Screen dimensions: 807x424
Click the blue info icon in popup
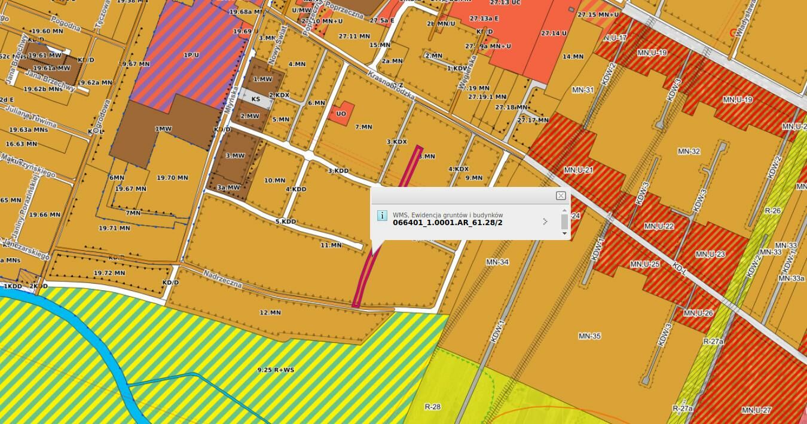pos(382,216)
